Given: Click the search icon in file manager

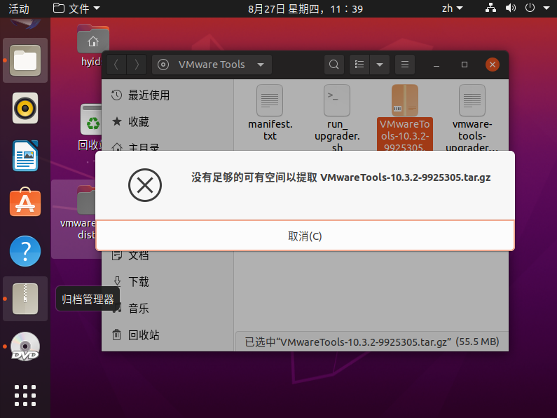Looking at the screenshot, I should coord(334,65).
